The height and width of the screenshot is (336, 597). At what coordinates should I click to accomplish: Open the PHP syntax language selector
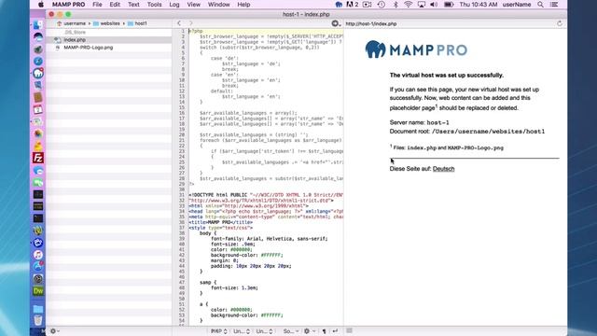click(x=219, y=331)
